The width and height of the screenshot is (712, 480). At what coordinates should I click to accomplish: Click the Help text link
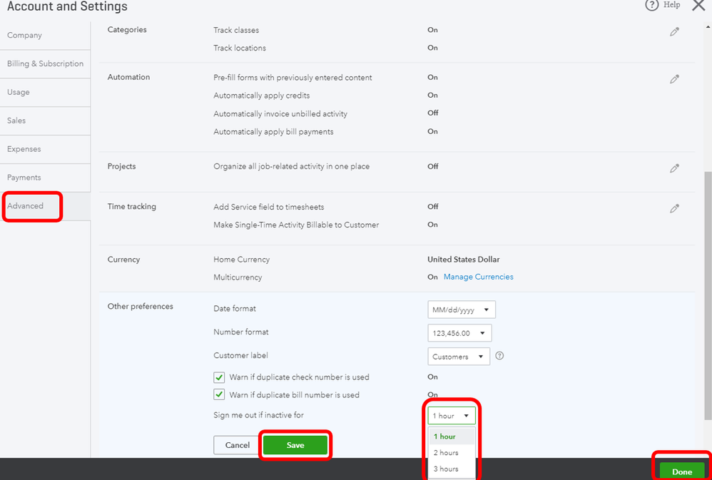(x=671, y=4)
